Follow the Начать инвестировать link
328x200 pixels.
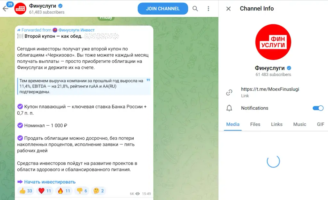[50, 182]
